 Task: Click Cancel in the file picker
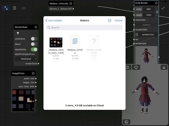[119, 20]
